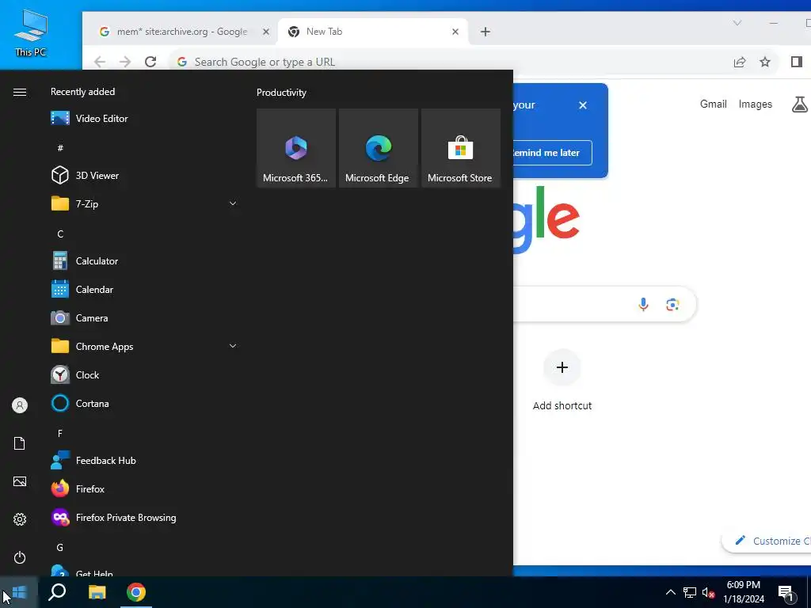This screenshot has height=608, width=811.
Task: Click Add shortcut button
Action: [x=562, y=380]
